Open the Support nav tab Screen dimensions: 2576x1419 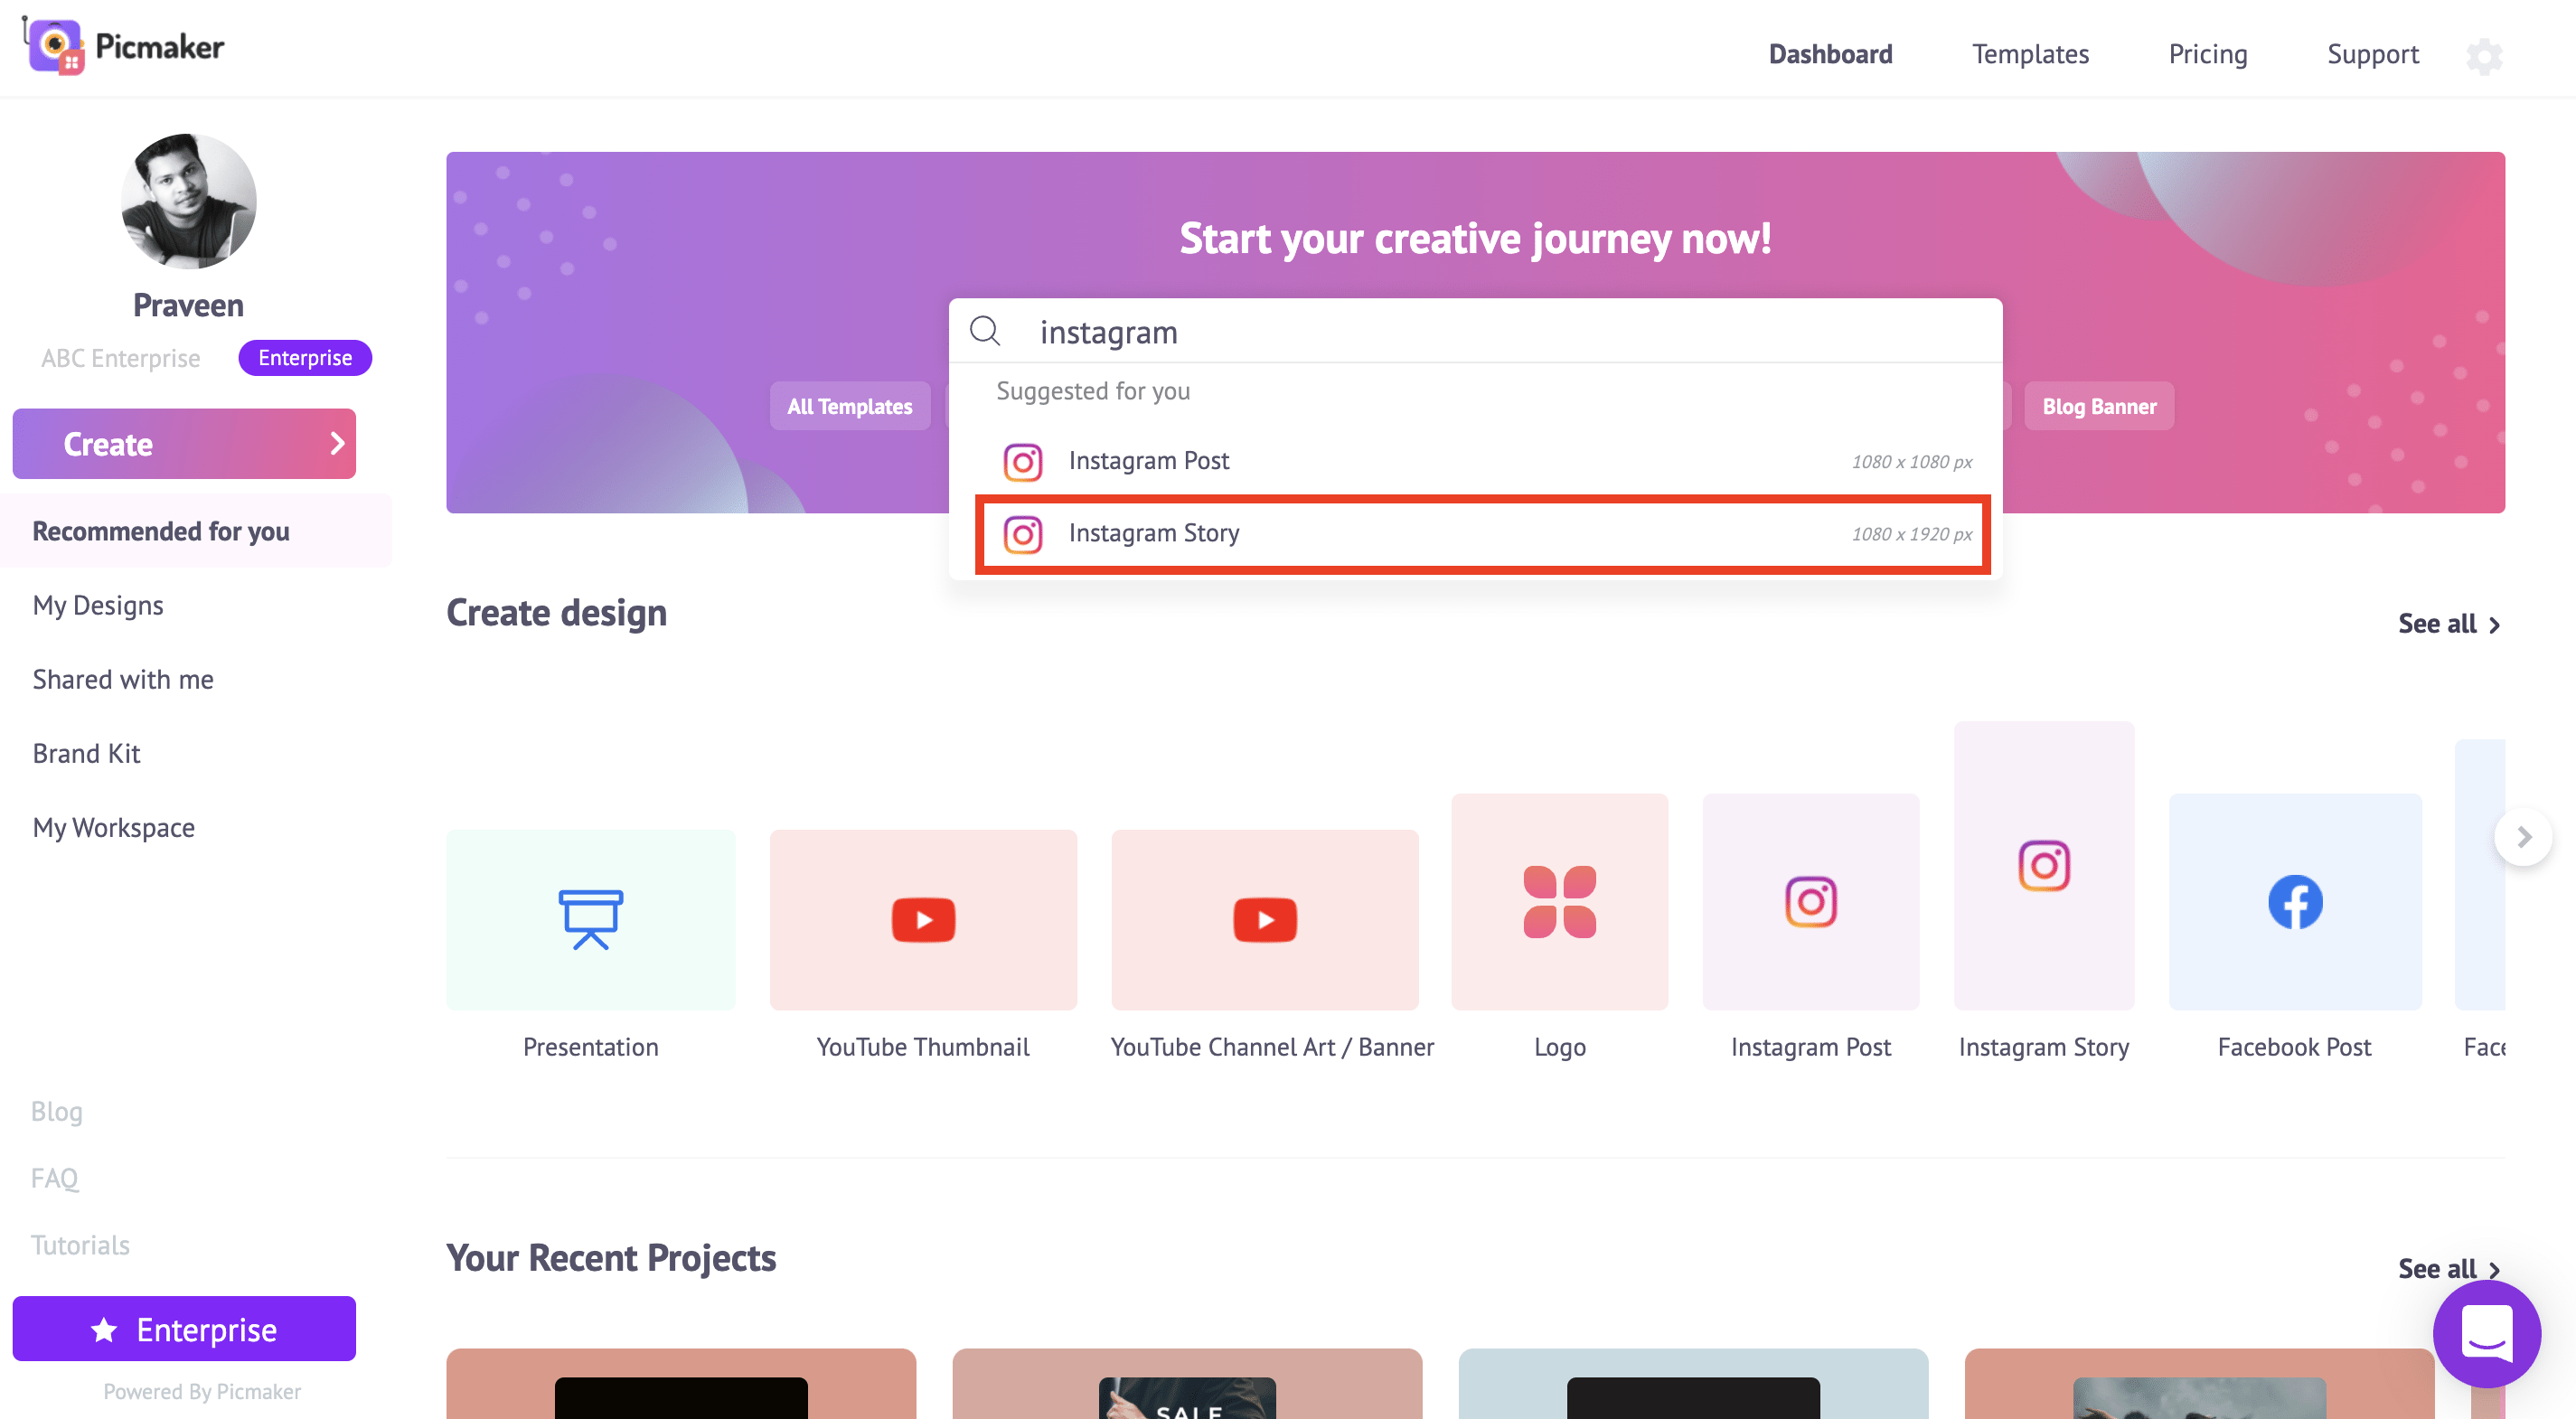point(2372,54)
